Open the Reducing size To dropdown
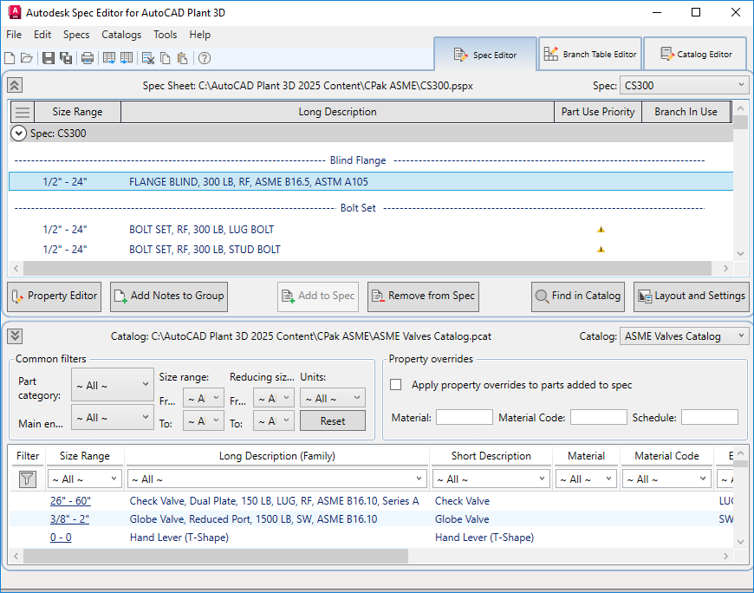Screen dimensions: 754x593 pos(274,420)
